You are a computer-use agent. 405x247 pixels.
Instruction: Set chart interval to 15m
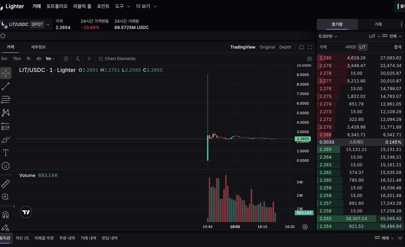(17, 58)
